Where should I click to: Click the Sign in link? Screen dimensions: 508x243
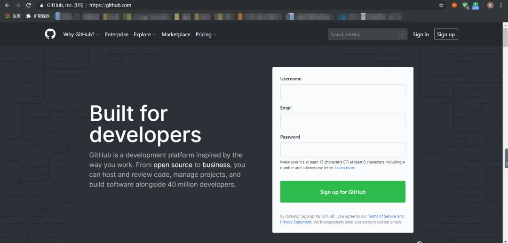pyautogui.click(x=421, y=34)
